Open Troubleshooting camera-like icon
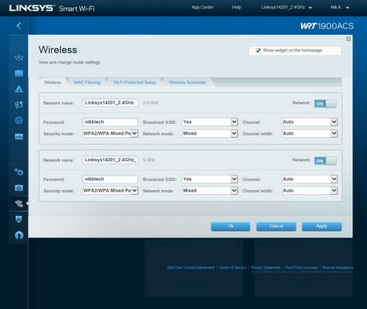Viewport: 367px width, 309px height. pos(19,188)
